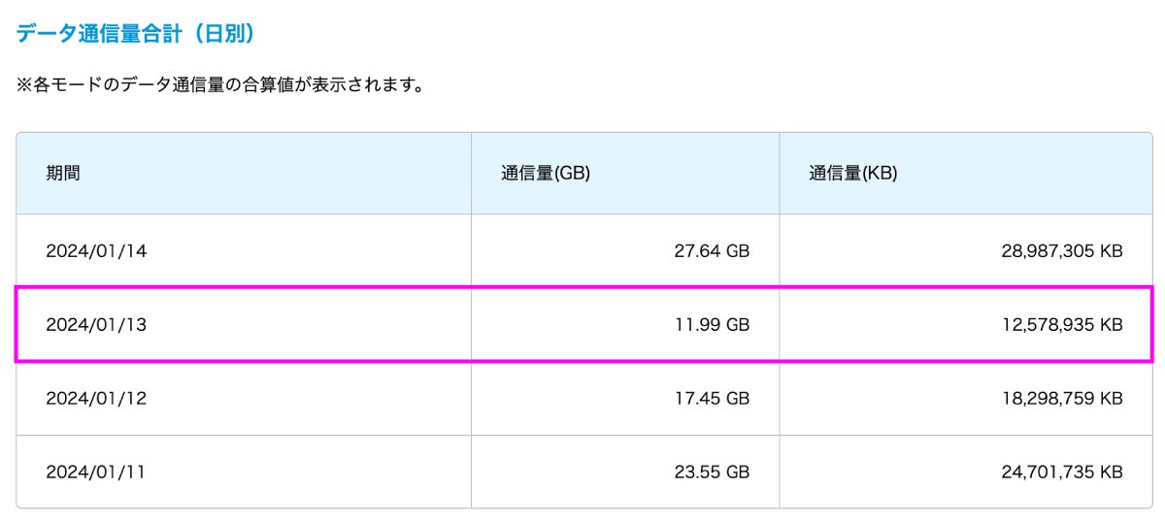1165x521 pixels.
Task: Click the note about 各モードのデータ通信量
Action: [219, 85]
